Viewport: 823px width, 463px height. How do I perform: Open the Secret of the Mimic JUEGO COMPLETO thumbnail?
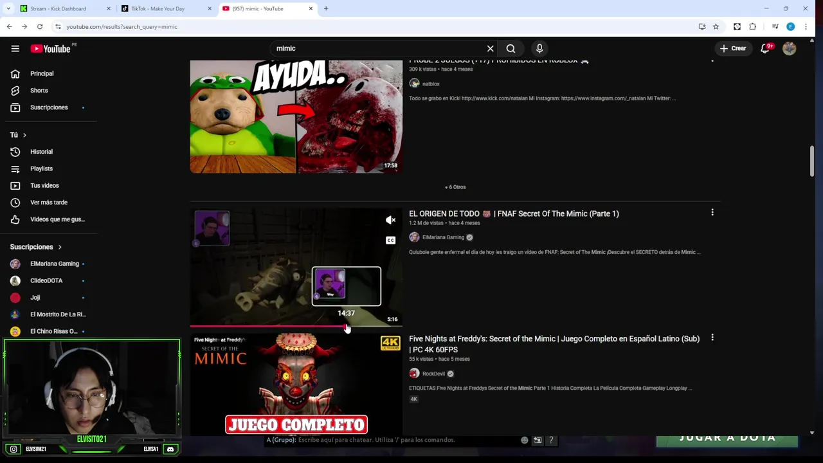pyautogui.click(x=296, y=385)
